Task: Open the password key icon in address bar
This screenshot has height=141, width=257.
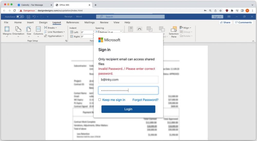Action: point(205,11)
